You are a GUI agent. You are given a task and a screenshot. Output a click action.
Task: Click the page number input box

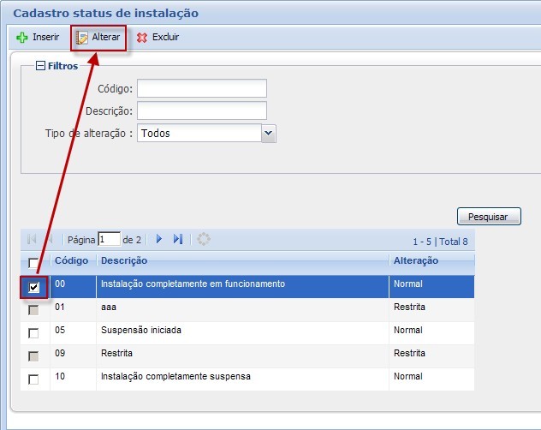[x=109, y=240]
